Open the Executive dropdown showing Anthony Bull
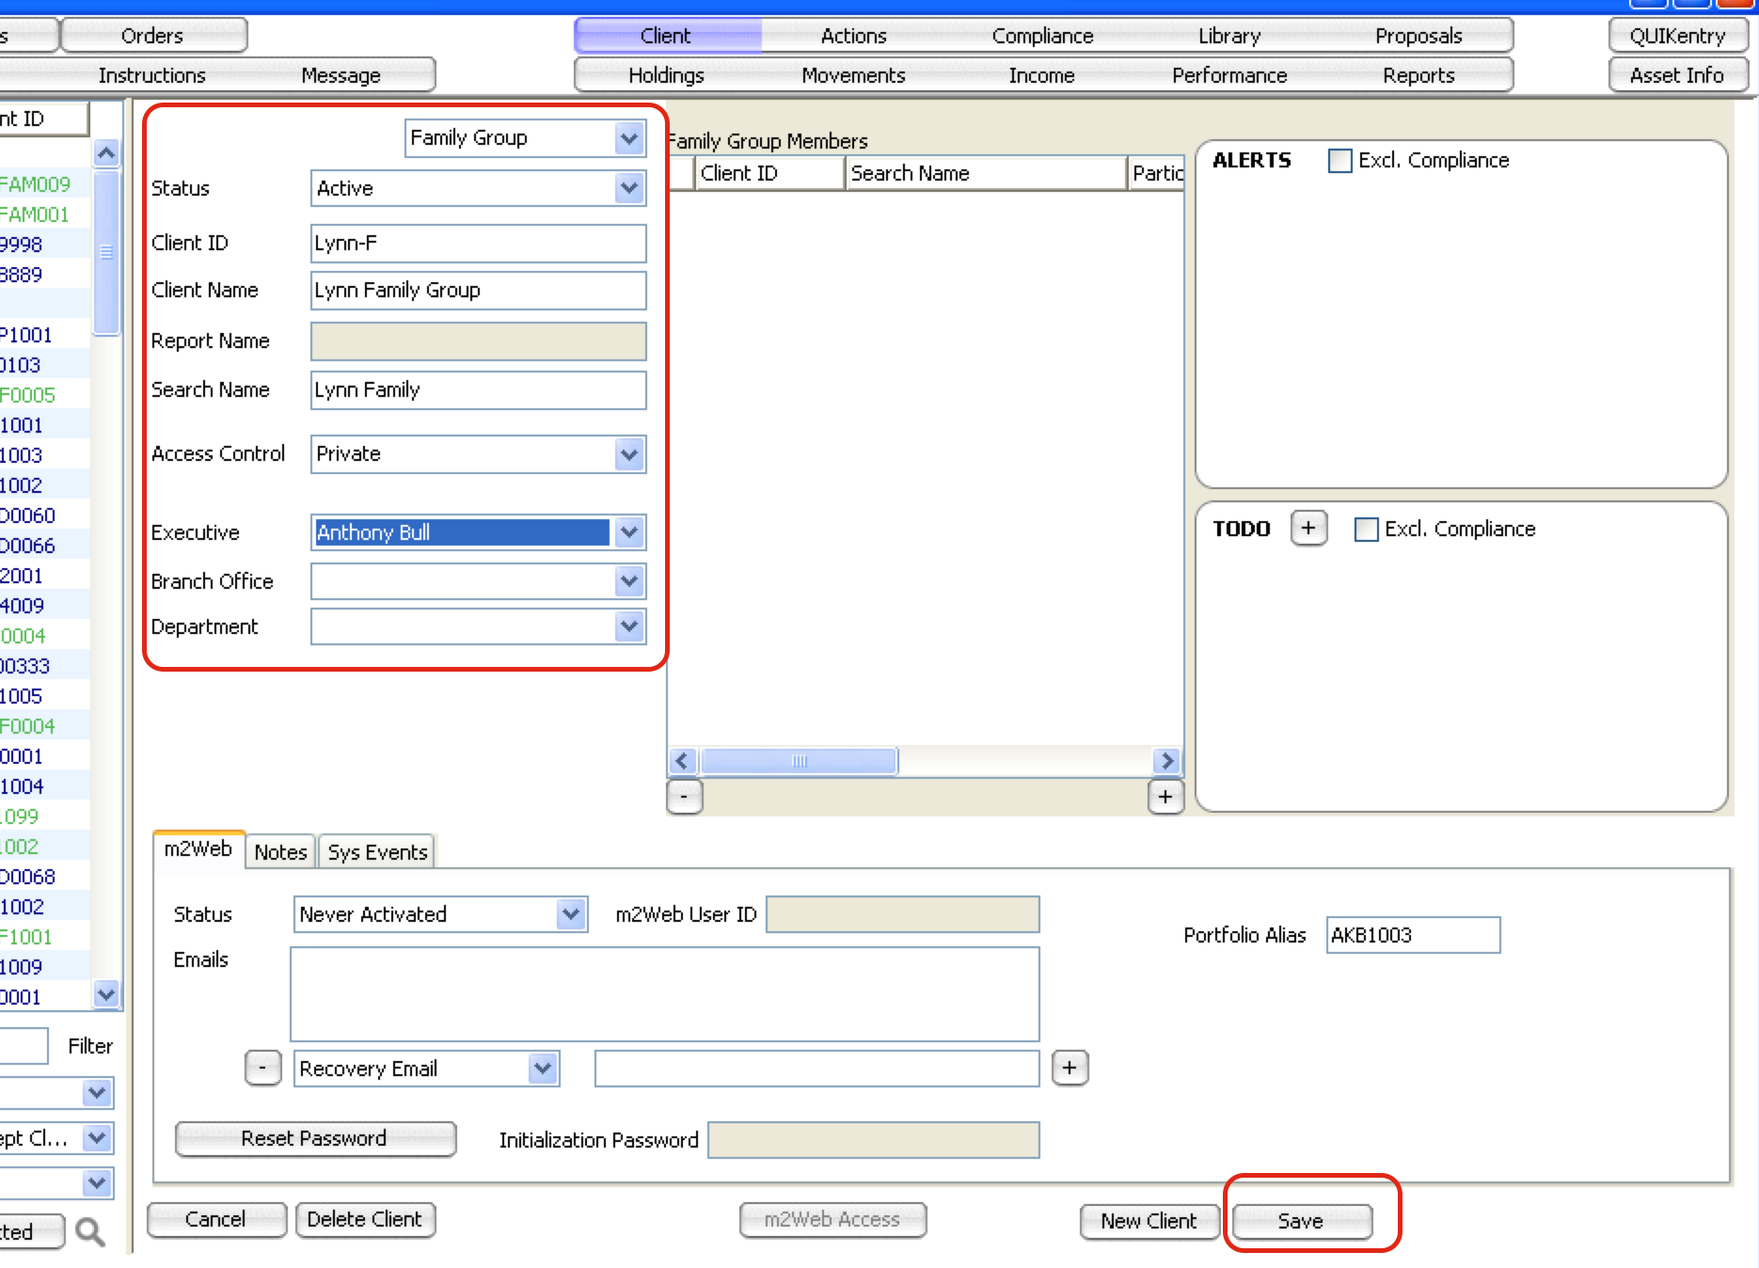This screenshot has height=1268, width=1759. coord(629,532)
